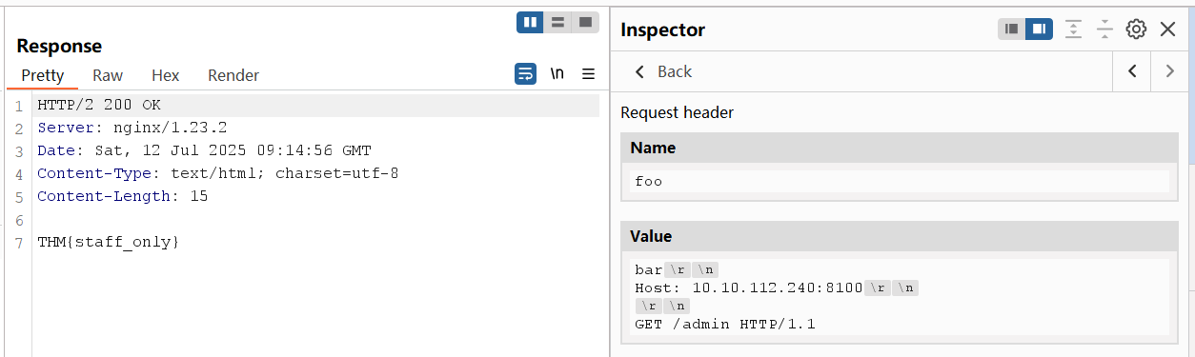
Task: Click the Date header line
Action: [204, 150]
